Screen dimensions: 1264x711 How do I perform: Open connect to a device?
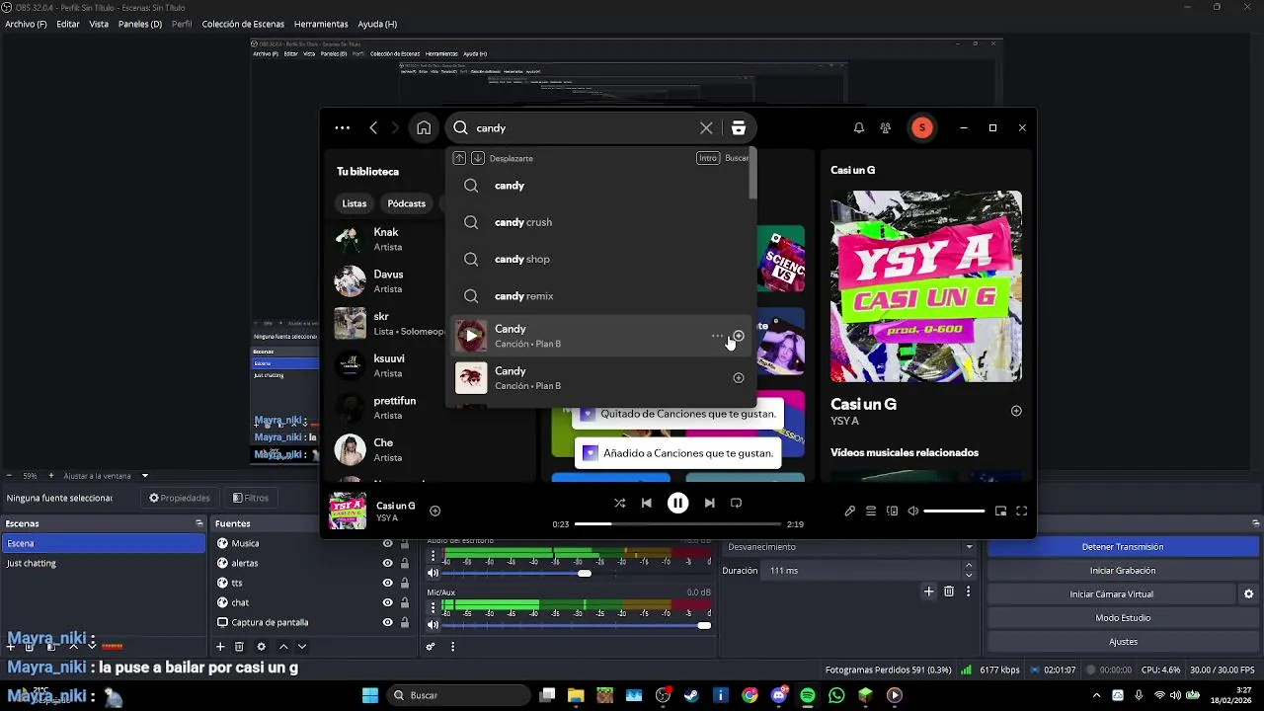tap(893, 511)
